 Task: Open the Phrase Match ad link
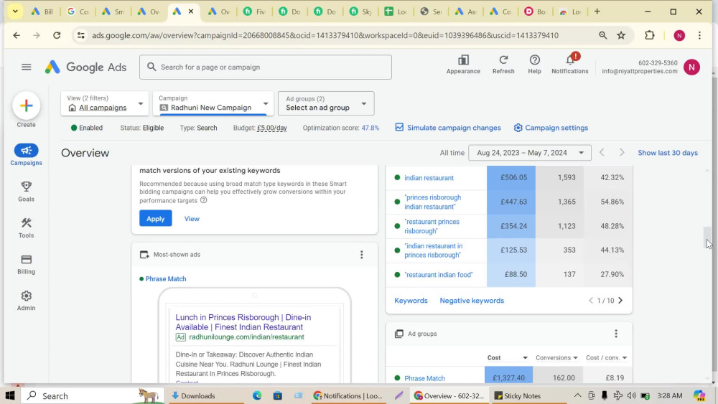pos(166,279)
